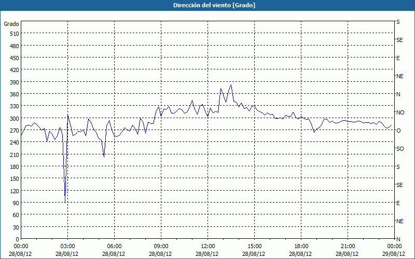
Task: Click the 28/08/12 date under 12:00
Action: (x=207, y=254)
